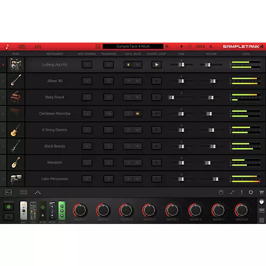Select the first white amp effect slot
This screenshot has height=266, width=266.
[x=23, y=211]
